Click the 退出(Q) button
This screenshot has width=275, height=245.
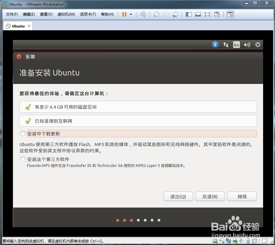[x=178, y=196]
